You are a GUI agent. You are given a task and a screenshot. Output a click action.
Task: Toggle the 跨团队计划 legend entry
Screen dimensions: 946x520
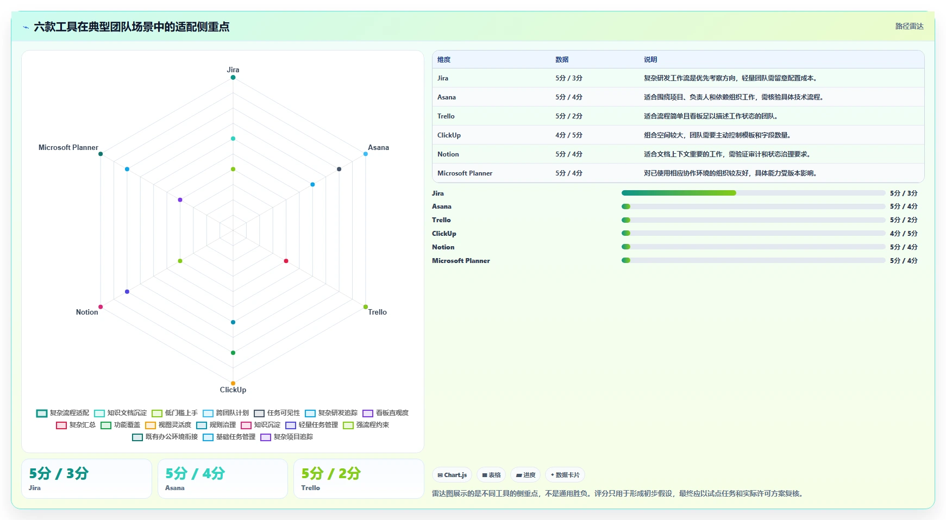point(225,413)
